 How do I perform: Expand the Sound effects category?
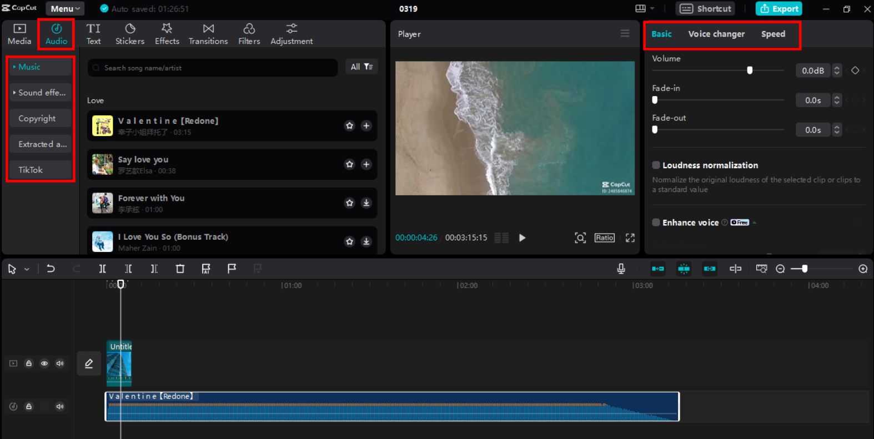(41, 93)
